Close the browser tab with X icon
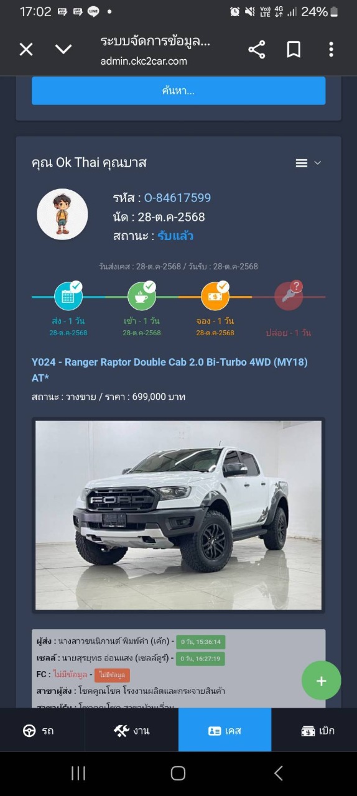The width and height of the screenshot is (357, 796). pyautogui.click(x=26, y=50)
